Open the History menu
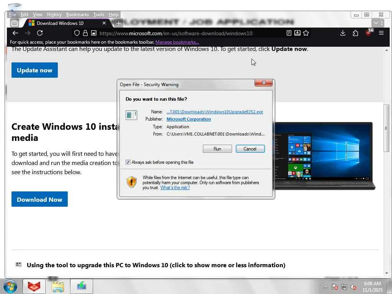Screen dimensions: 392x294 click(54, 15)
